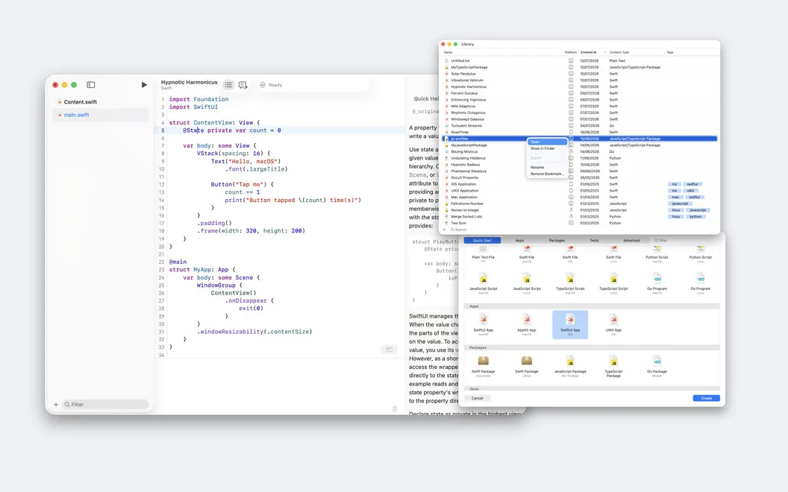Select the Solar Pendulus row in Library

tap(581, 74)
